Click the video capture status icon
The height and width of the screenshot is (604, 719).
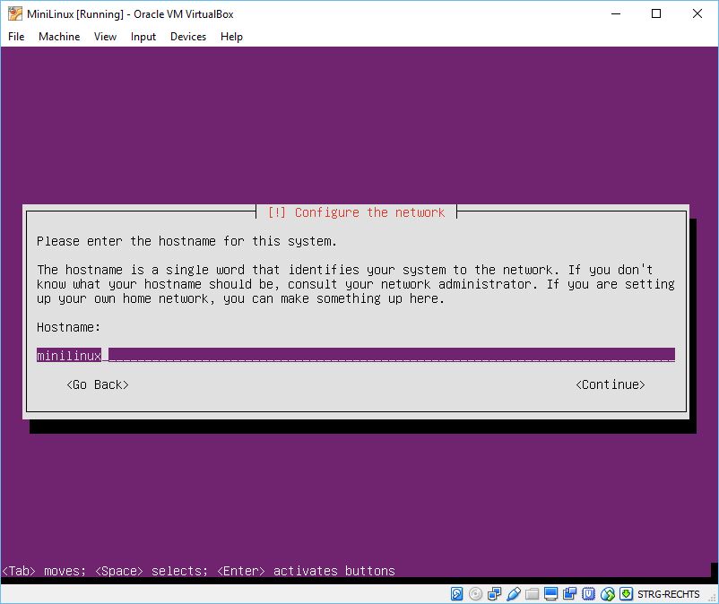569,594
